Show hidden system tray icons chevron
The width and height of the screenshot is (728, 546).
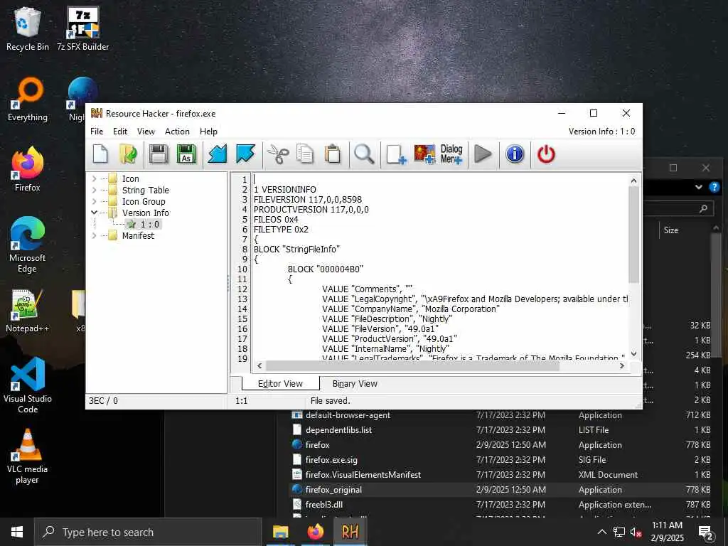(601, 532)
